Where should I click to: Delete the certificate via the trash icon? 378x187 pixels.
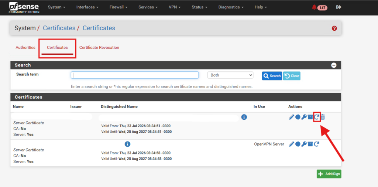click(x=323, y=117)
